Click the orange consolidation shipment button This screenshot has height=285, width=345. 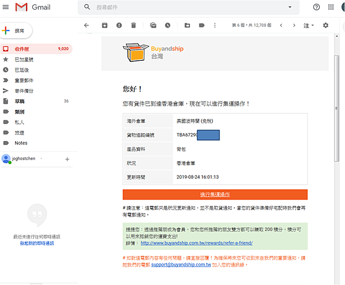coord(215,194)
